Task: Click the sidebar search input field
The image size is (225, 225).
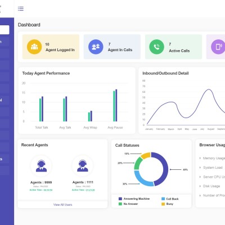Action: tap(4, 30)
